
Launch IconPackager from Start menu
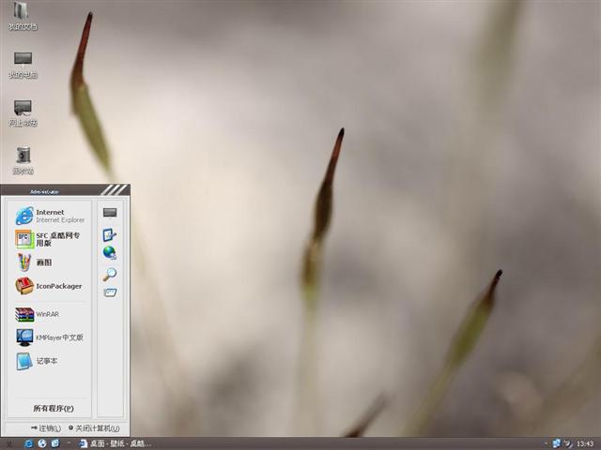tap(49, 286)
